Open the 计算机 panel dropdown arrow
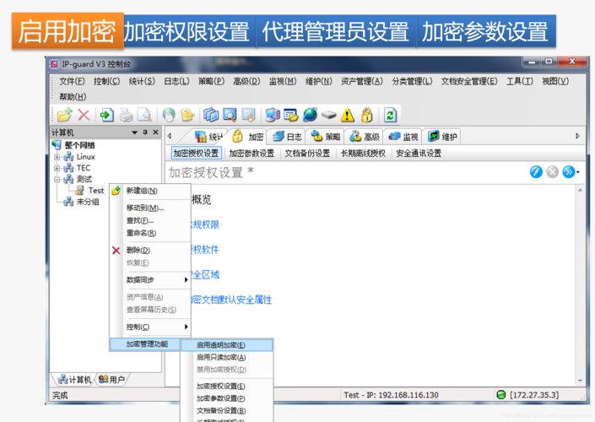The height and width of the screenshot is (422, 595). (134, 133)
